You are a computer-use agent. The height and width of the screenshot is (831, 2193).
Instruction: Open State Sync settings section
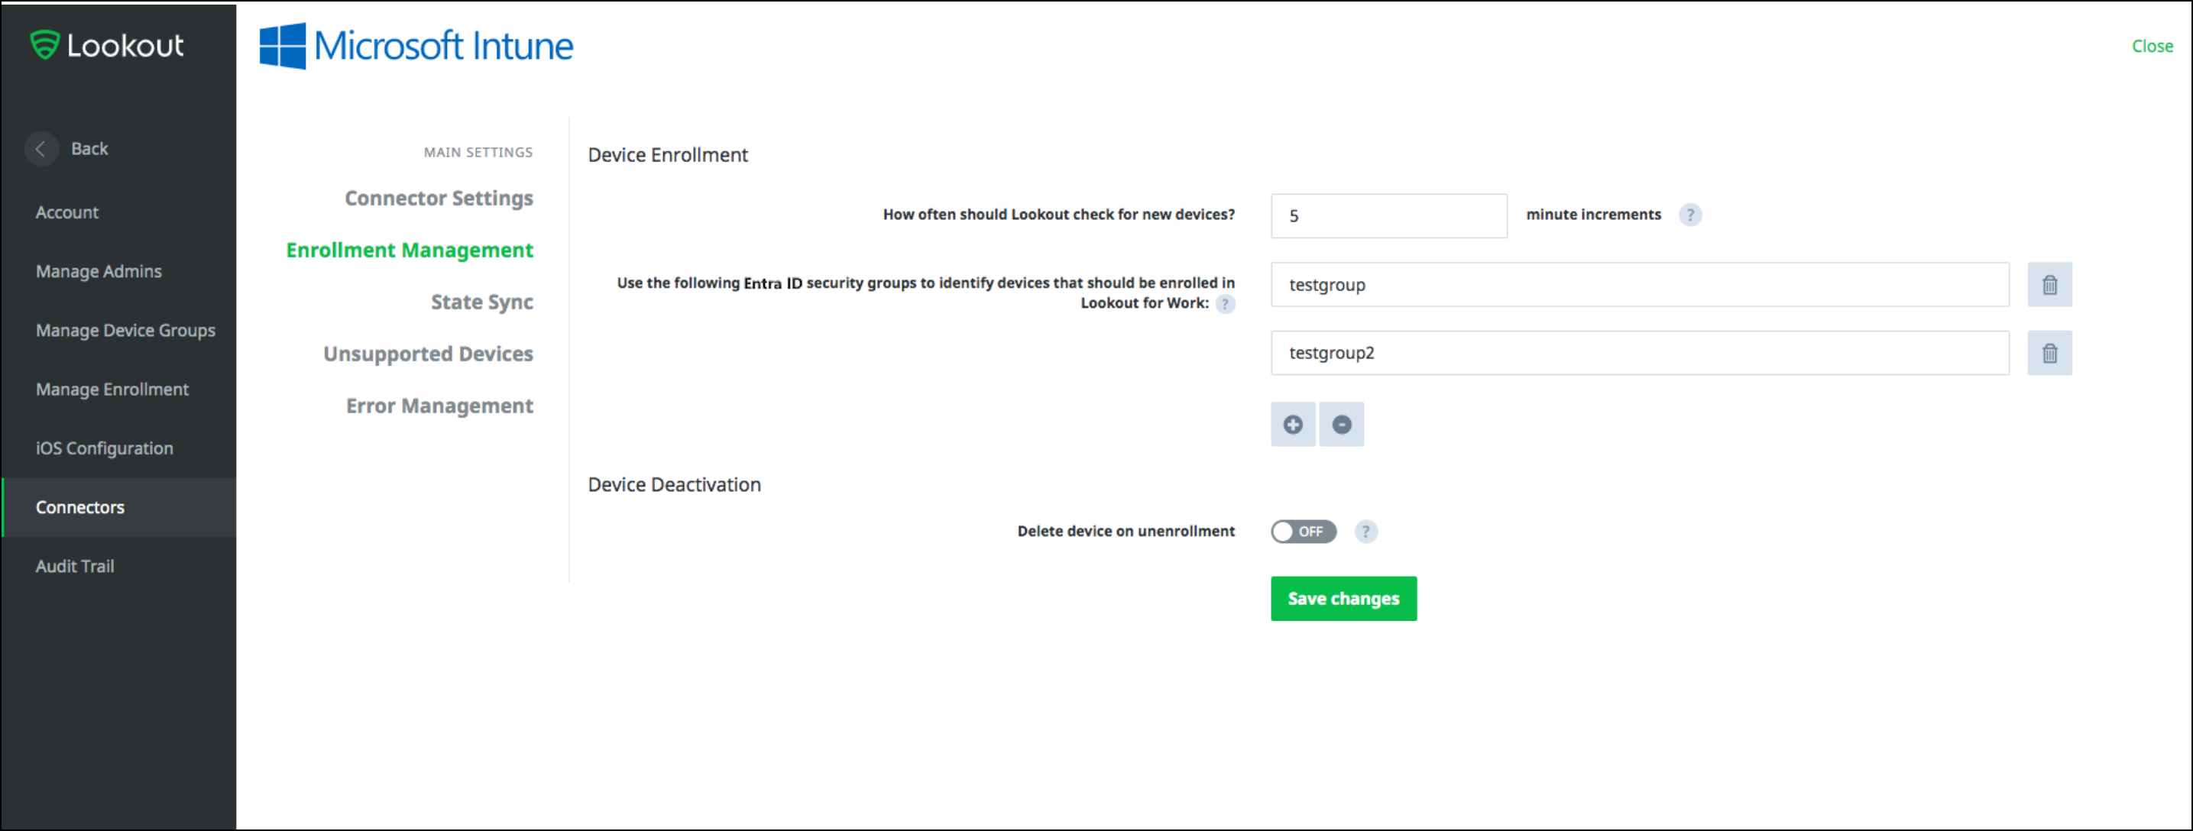[x=482, y=301]
